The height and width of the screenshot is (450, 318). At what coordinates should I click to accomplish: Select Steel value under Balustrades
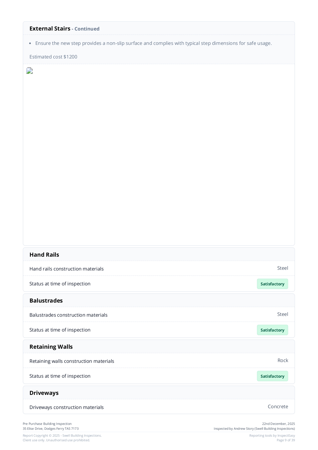click(282, 314)
